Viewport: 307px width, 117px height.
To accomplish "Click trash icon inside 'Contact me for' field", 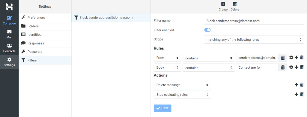I will coord(283,67).
